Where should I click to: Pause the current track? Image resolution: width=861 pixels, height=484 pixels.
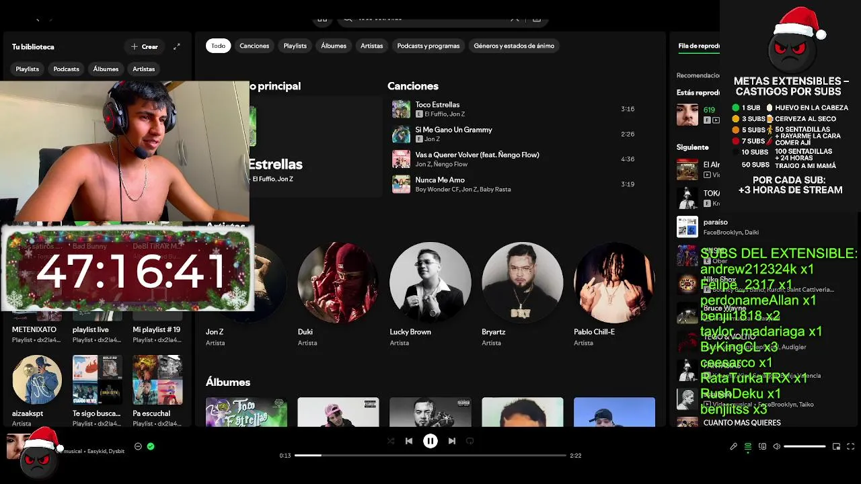430,441
